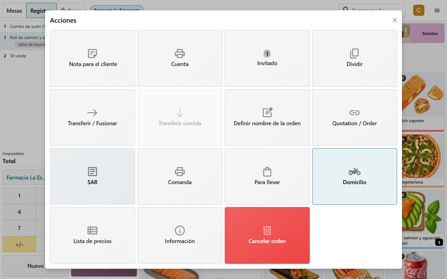
Task: Send the Comanda to the printer
Action: point(180,176)
